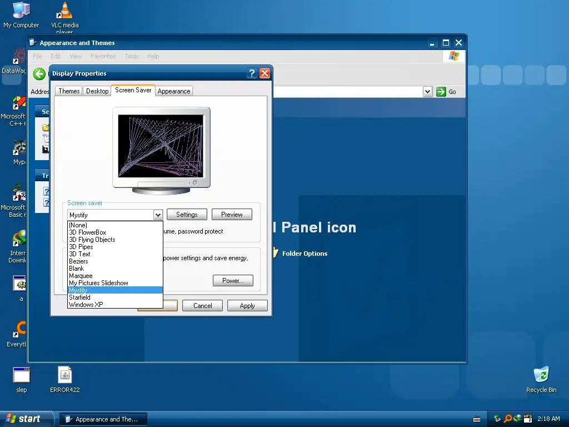Open the desktop icon labeled a
Screen dimensions: 569x427
(20, 289)
